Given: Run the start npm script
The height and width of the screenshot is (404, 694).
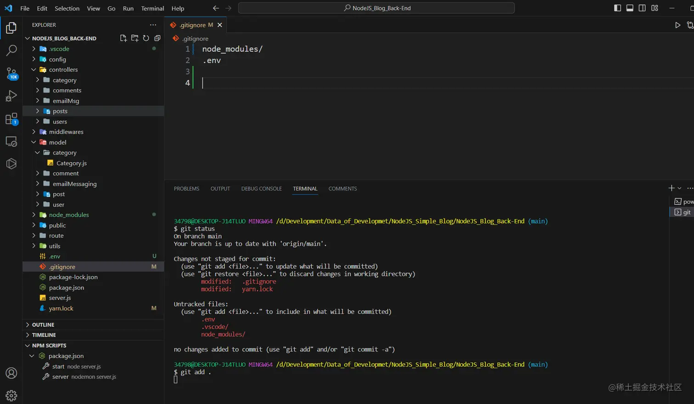Looking at the screenshot, I should (x=58, y=366).
